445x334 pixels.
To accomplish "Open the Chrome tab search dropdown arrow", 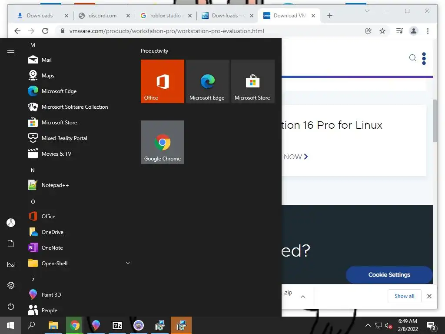I will (367, 11).
